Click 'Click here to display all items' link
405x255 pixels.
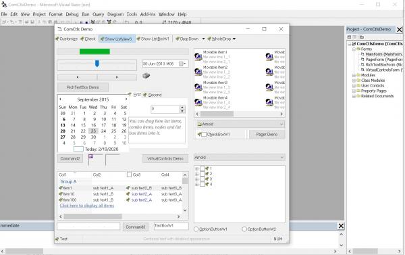pyautogui.click(x=87, y=206)
